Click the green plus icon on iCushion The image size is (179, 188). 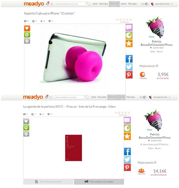coord(27,35)
